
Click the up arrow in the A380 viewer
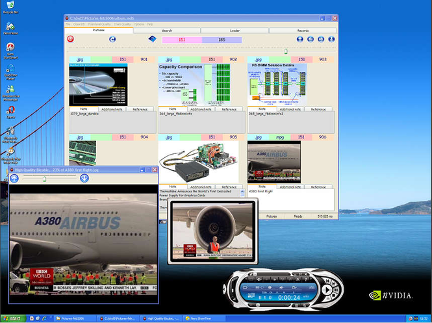14,178
